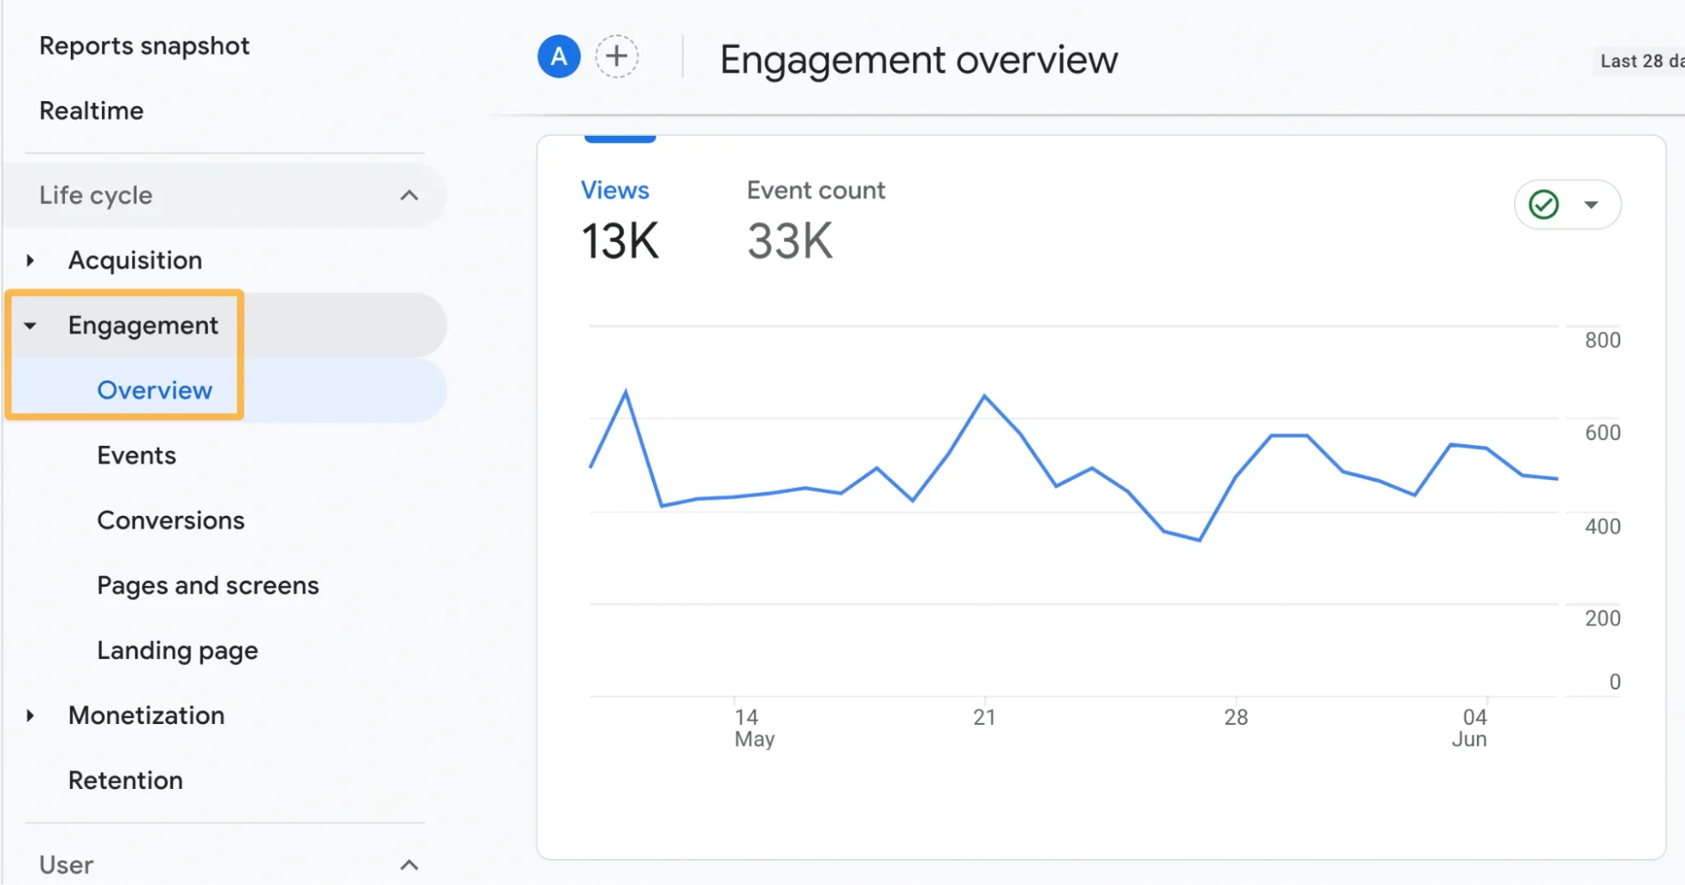The image size is (1685, 885).
Task: Open the Realtime report
Action: point(91,110)
